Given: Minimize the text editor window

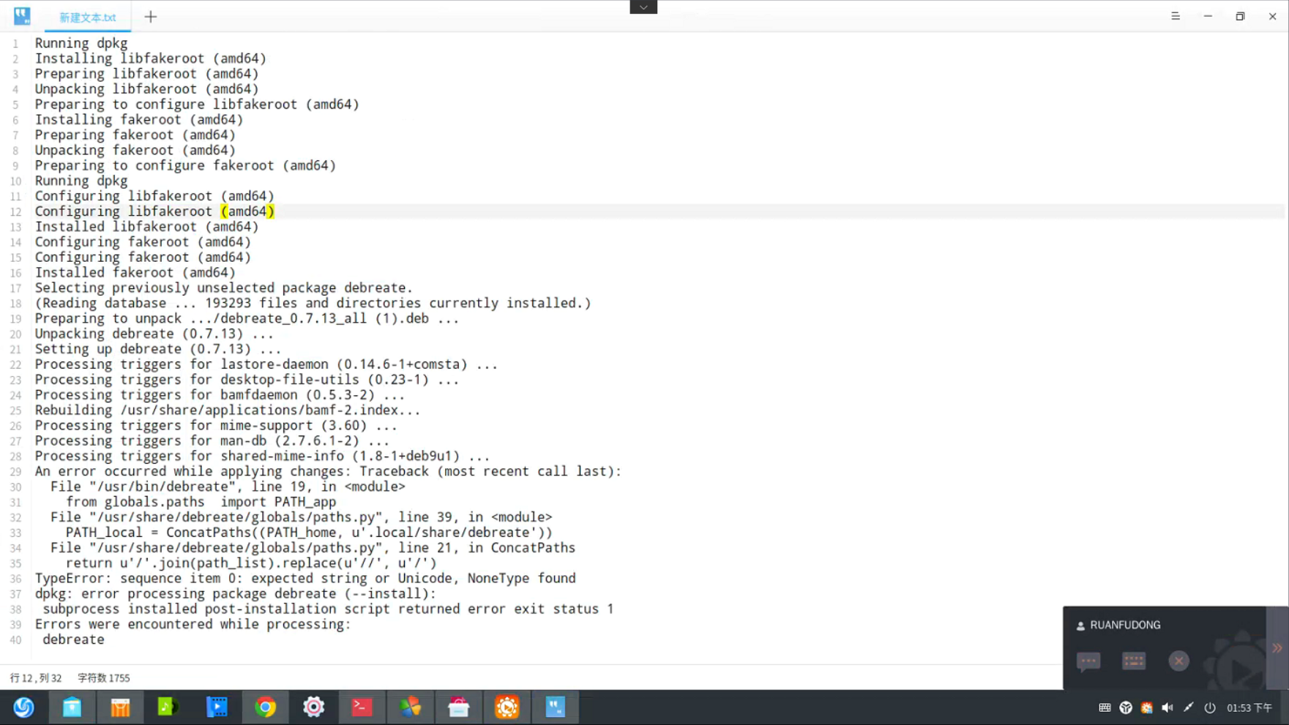Looking at the screenshot, I should tap(1208, 16).
